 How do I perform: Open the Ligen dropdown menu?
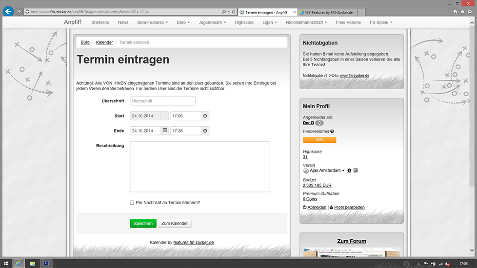(x=269, y=22)
